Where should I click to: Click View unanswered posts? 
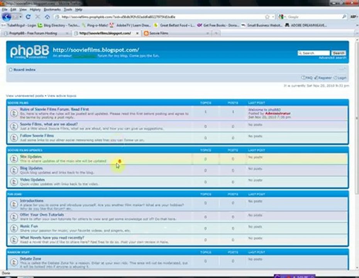point(25,96)
